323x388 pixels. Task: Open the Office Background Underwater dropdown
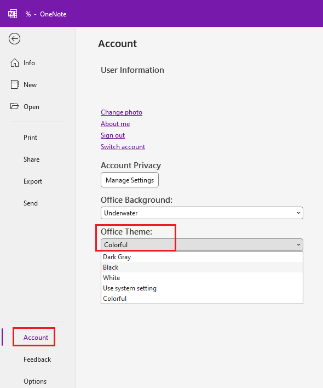pyautogui.click(x=202, y=213)
